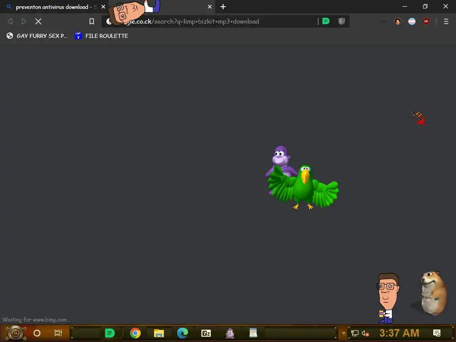
Task: Open the bookmark with the globe icon
Action: (x=37, y=36)
